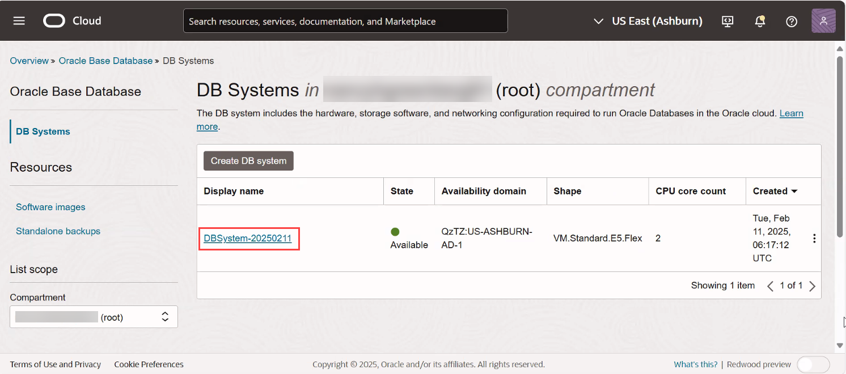Click the Oracle Cloud logo

[72, 21]
